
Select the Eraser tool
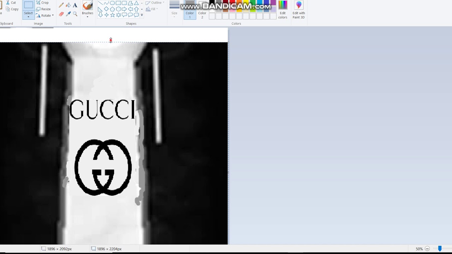click(61, 14)
